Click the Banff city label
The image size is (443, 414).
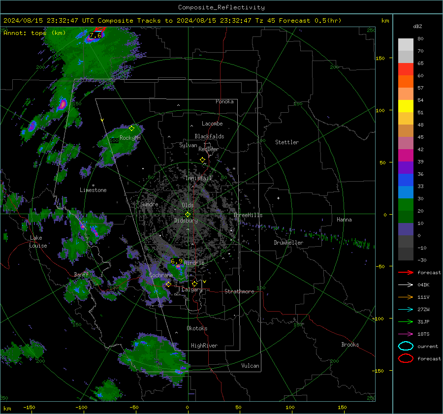click(x=81, y=275)
